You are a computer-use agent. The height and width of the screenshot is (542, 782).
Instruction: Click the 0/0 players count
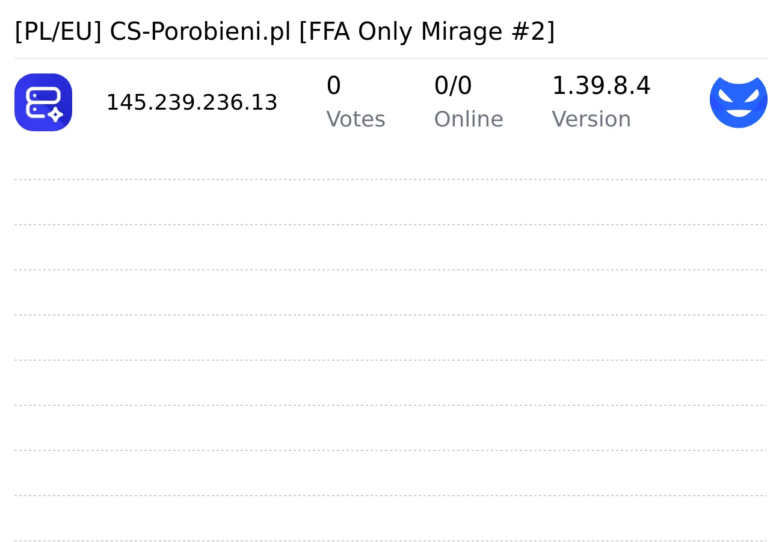coord(453,86)
